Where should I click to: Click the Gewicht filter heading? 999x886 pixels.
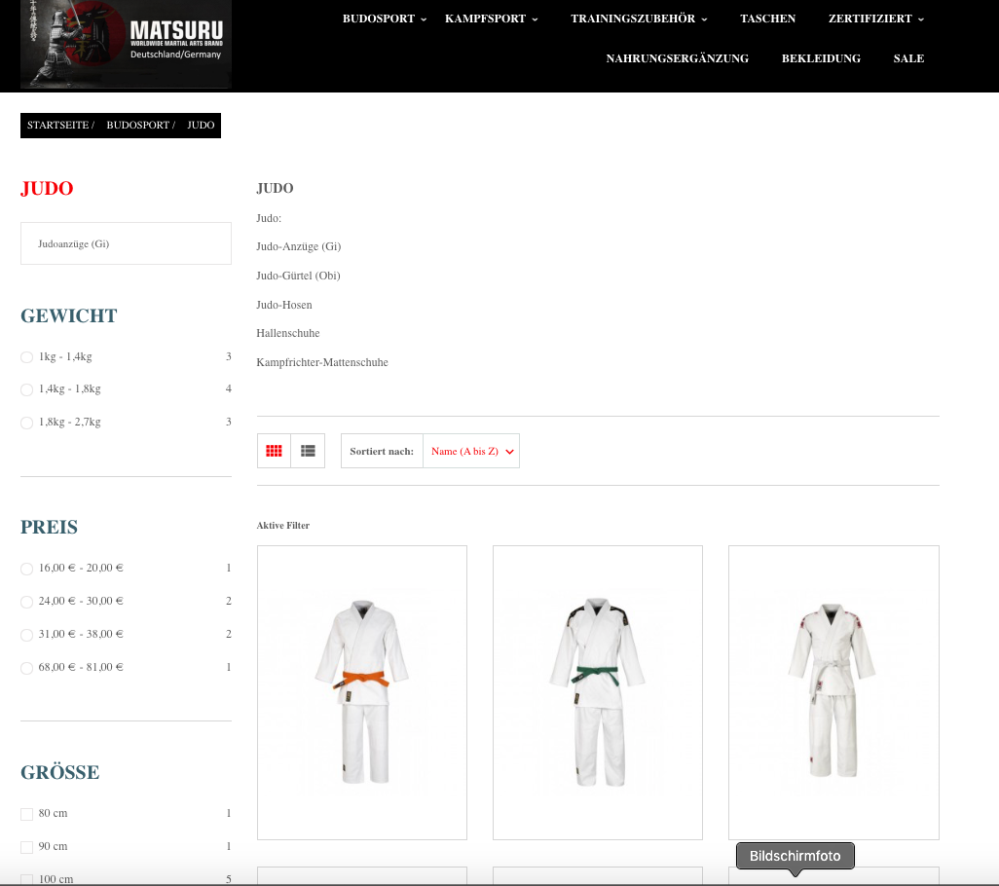point(69,315)
